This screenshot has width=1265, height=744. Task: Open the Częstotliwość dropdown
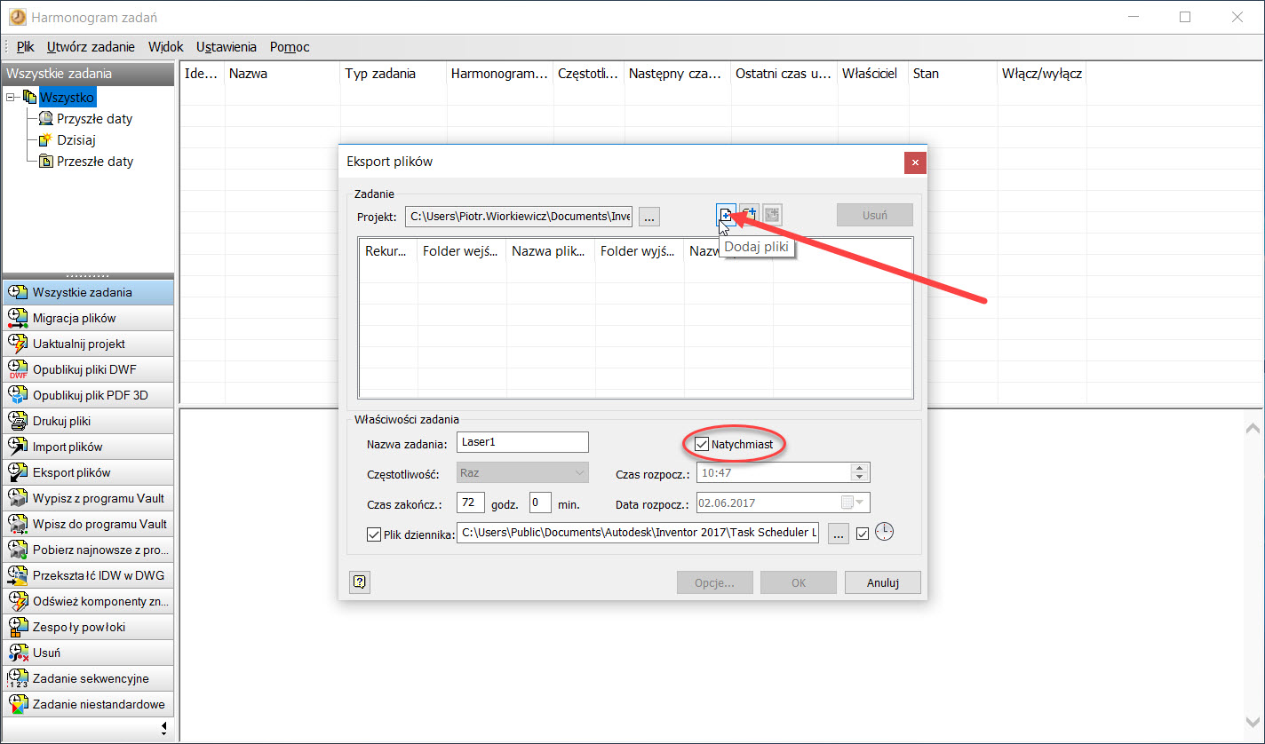[x=522, y=473]
